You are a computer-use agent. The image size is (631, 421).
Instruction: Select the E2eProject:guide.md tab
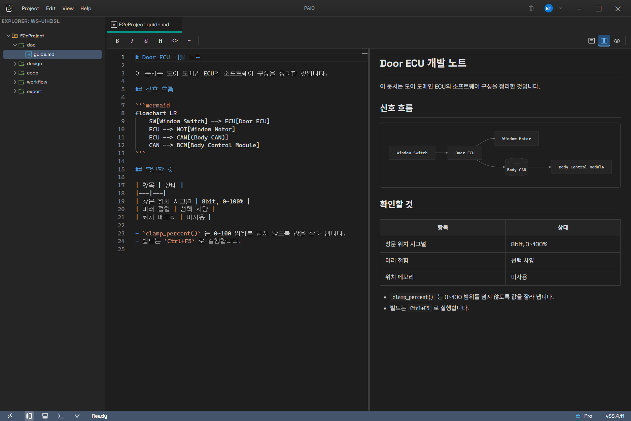tap(145, 25)
